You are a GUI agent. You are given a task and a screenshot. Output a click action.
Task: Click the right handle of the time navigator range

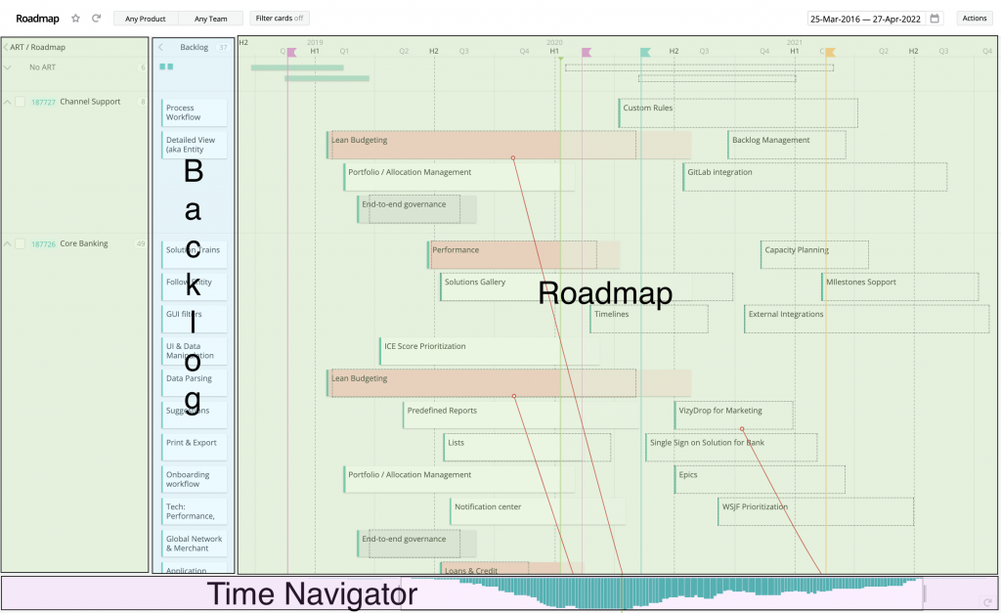coord(925,593)
